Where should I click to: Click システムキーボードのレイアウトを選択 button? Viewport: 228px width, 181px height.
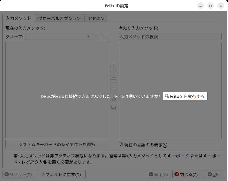coord(57,144)
